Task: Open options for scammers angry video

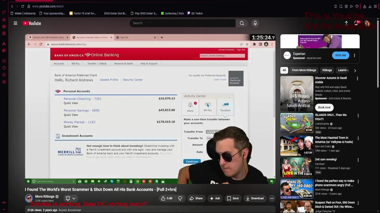Action: 358,182
